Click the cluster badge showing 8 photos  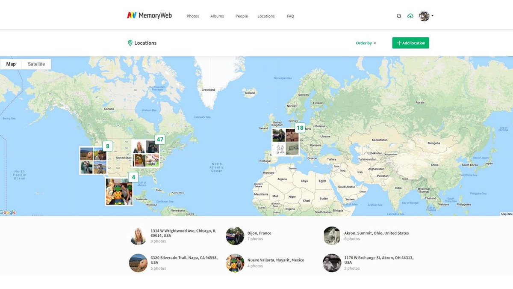(107, 146)
